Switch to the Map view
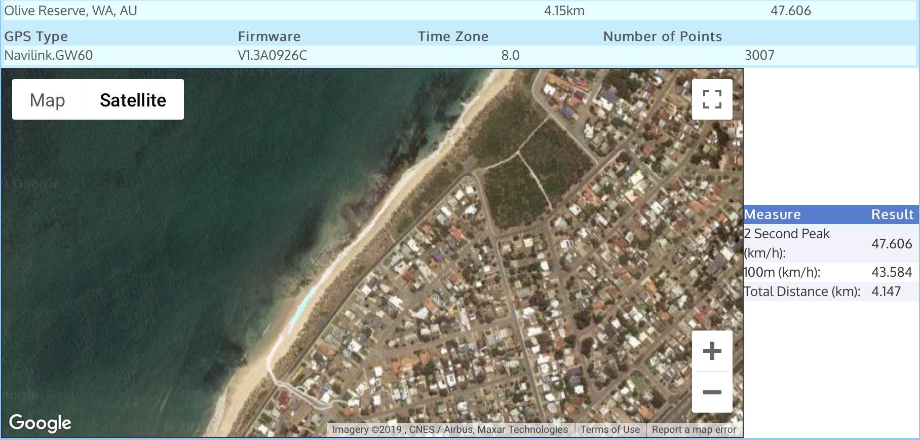This screenshot has height=440, width=920. (47, 100)
